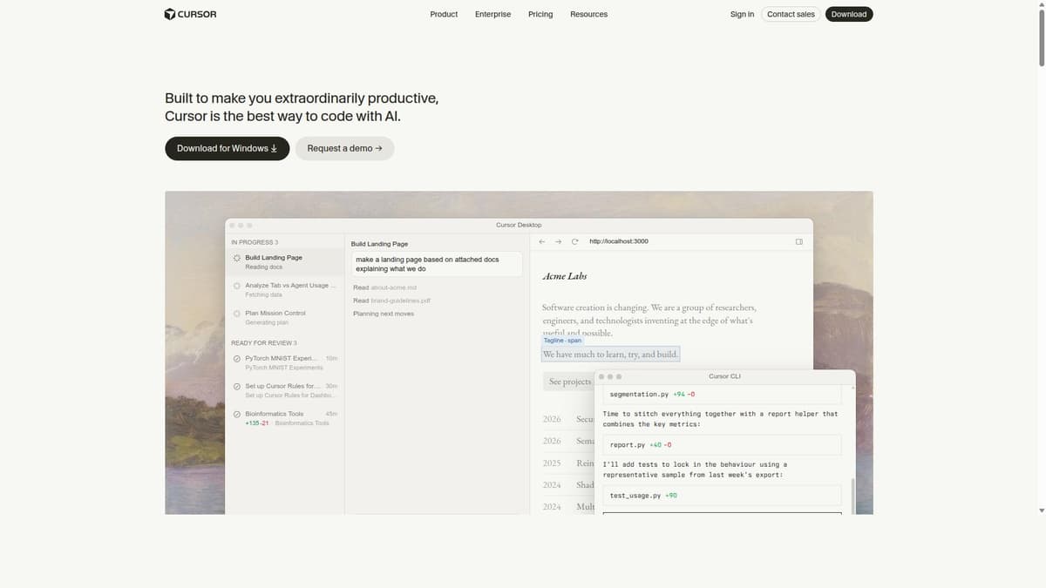Open Set up Cursor Rules review item
1046x588 pixels.
click(x=285, y=390)
